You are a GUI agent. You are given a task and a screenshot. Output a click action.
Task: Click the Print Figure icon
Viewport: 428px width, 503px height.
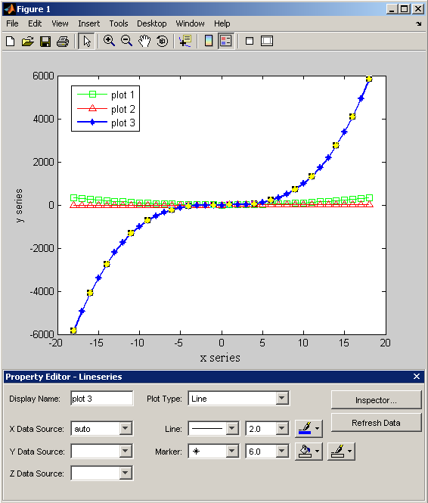63,42
